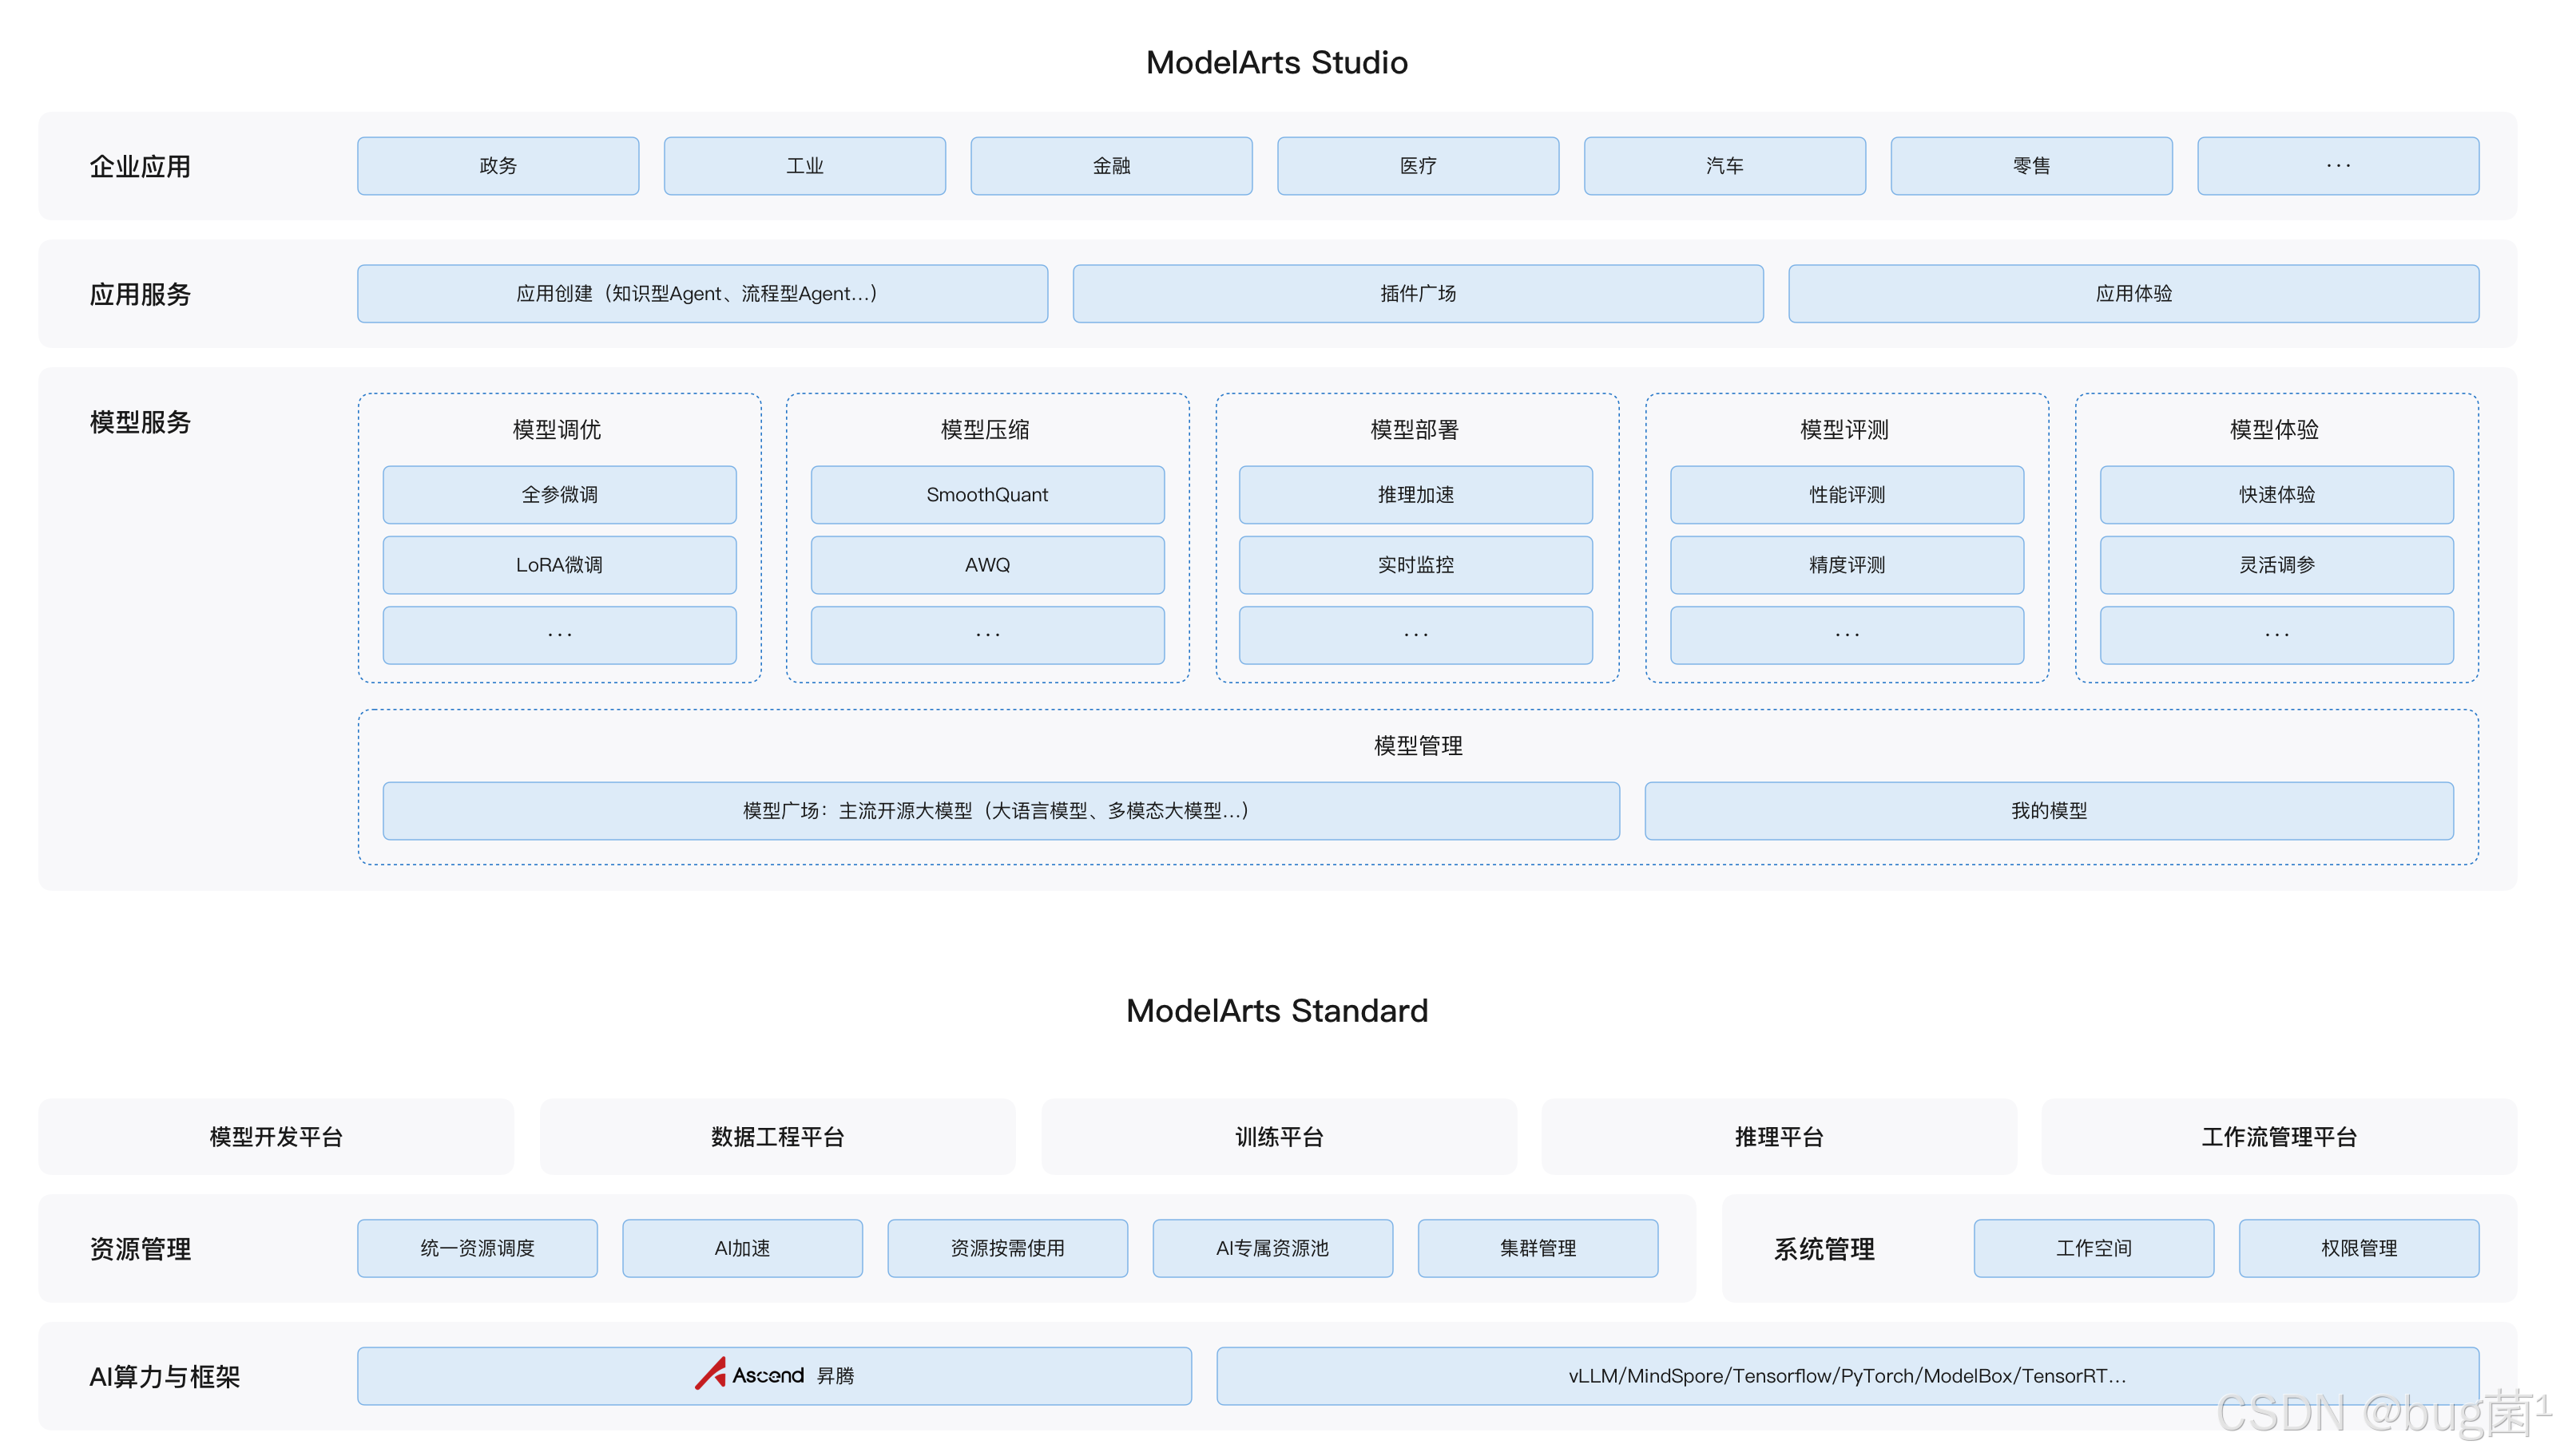Click the 资源管理 row label
Viewport: 2556px width, 1456px height.
click(140, 1248)
